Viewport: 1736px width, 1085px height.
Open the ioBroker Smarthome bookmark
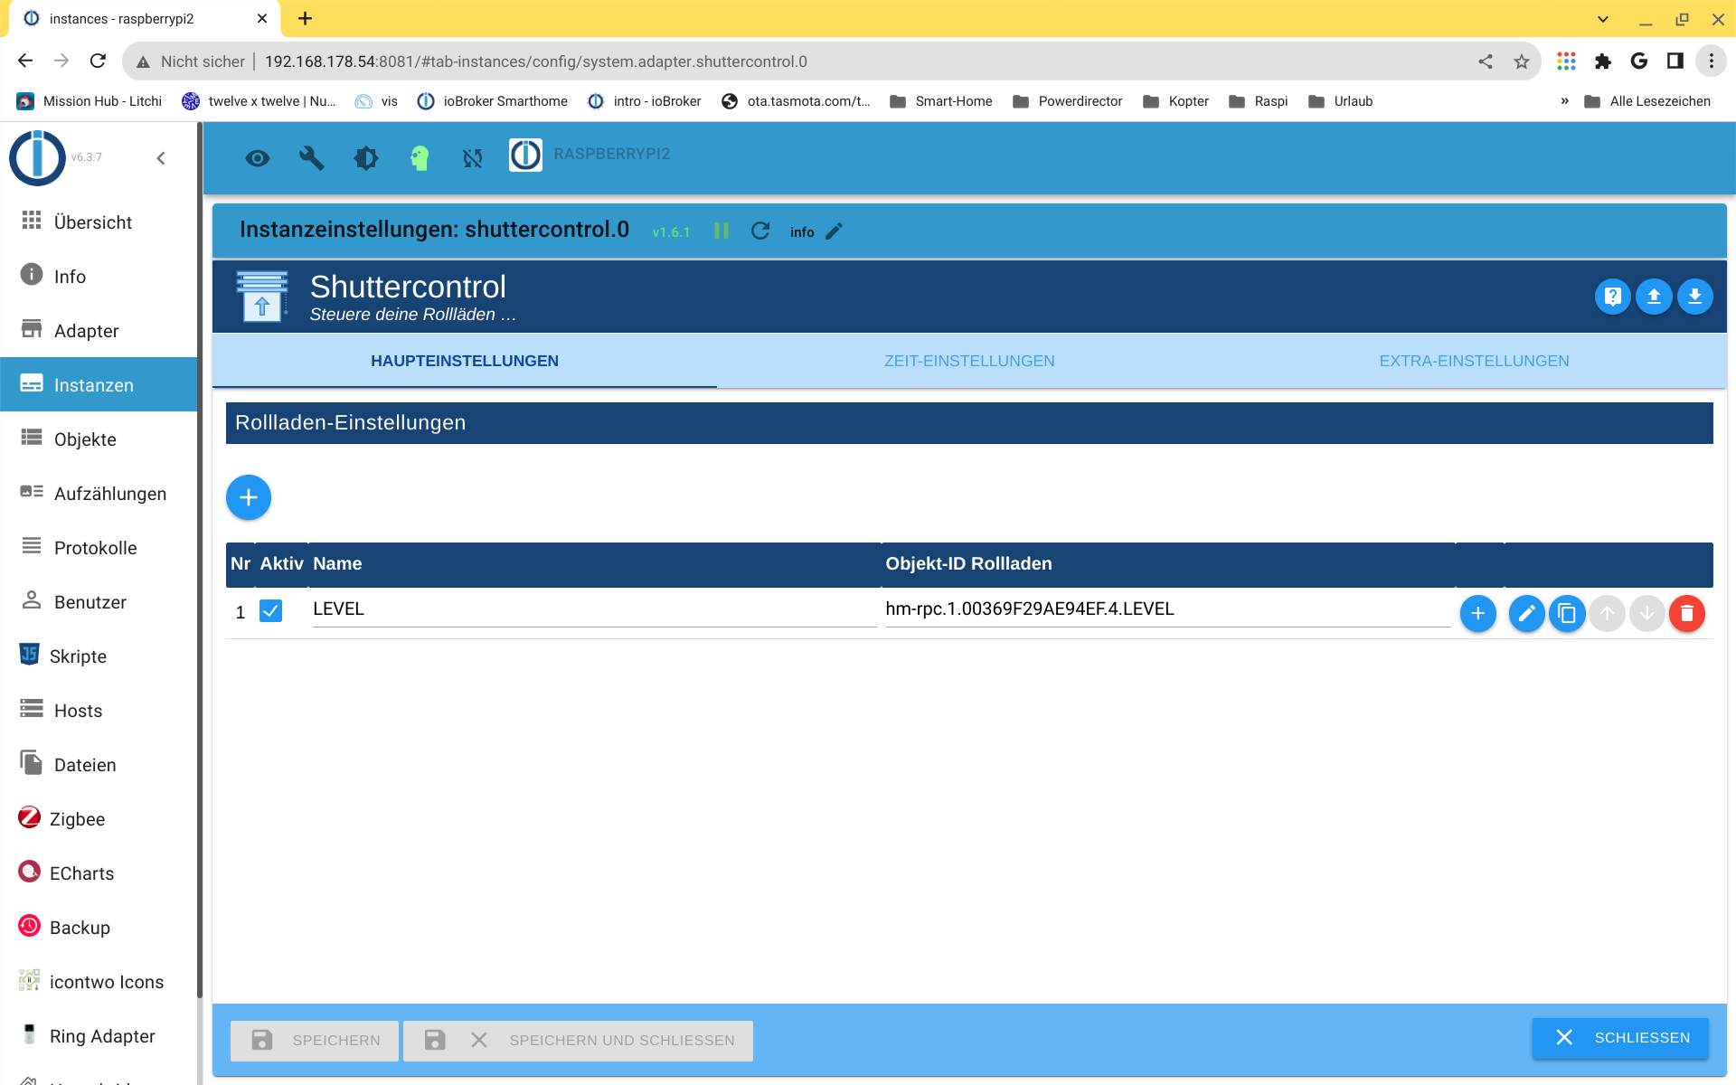click(x=493, y=101)
